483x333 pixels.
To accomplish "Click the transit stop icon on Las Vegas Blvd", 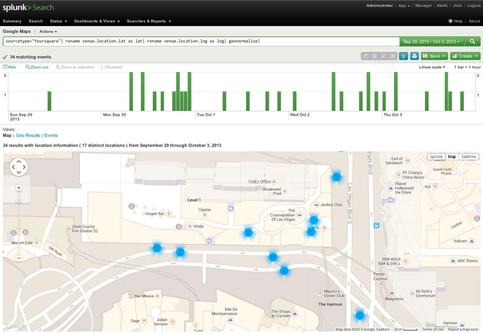I will (x=376, y=225).
